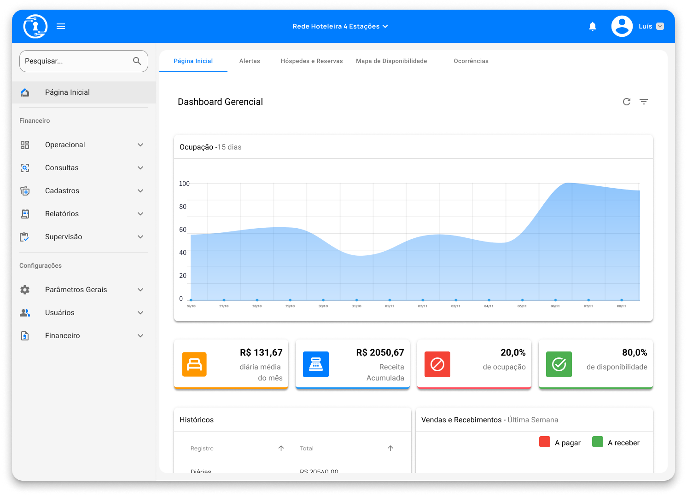
Task: Open the dashboard filter icon
Action: point(644,102)
